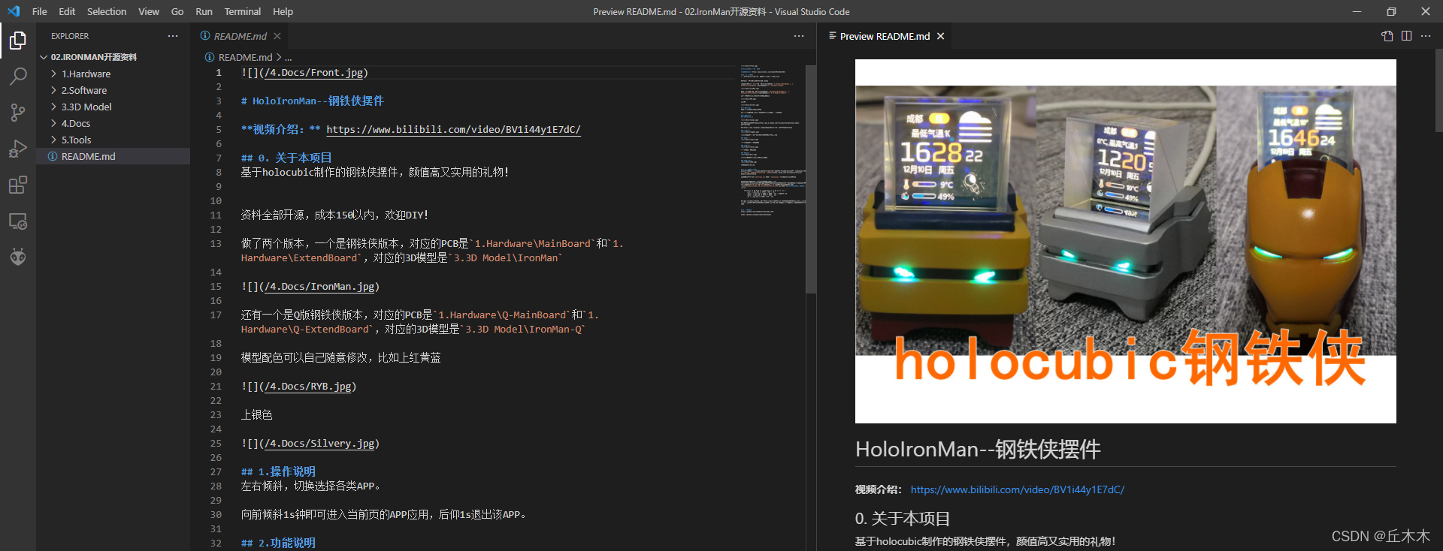Viewport: 1443px width, 551px height.
Task: Click the '## 1.' heading on line 27
Action: (278, 471)
